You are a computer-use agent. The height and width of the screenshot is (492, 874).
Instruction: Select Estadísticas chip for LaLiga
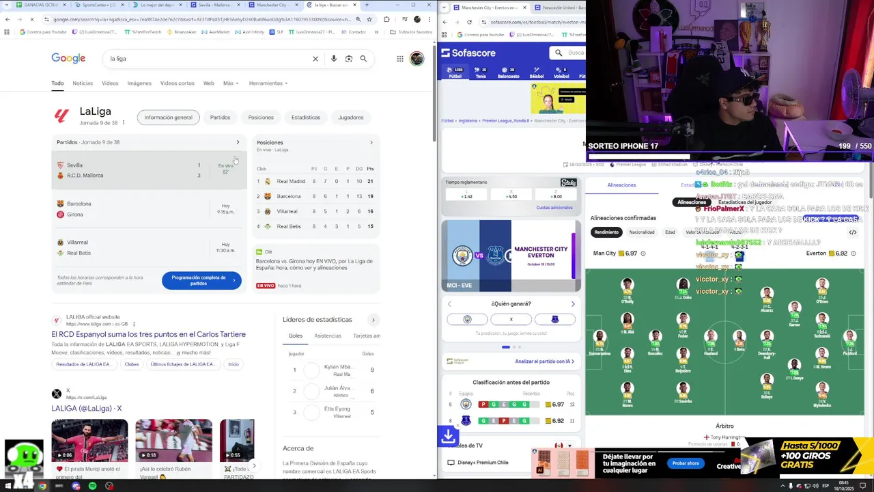306,118
